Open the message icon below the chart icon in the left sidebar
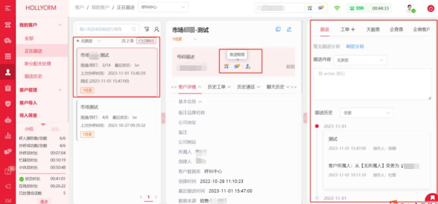This screenshot has width=438, height=204. coord(8,152)
